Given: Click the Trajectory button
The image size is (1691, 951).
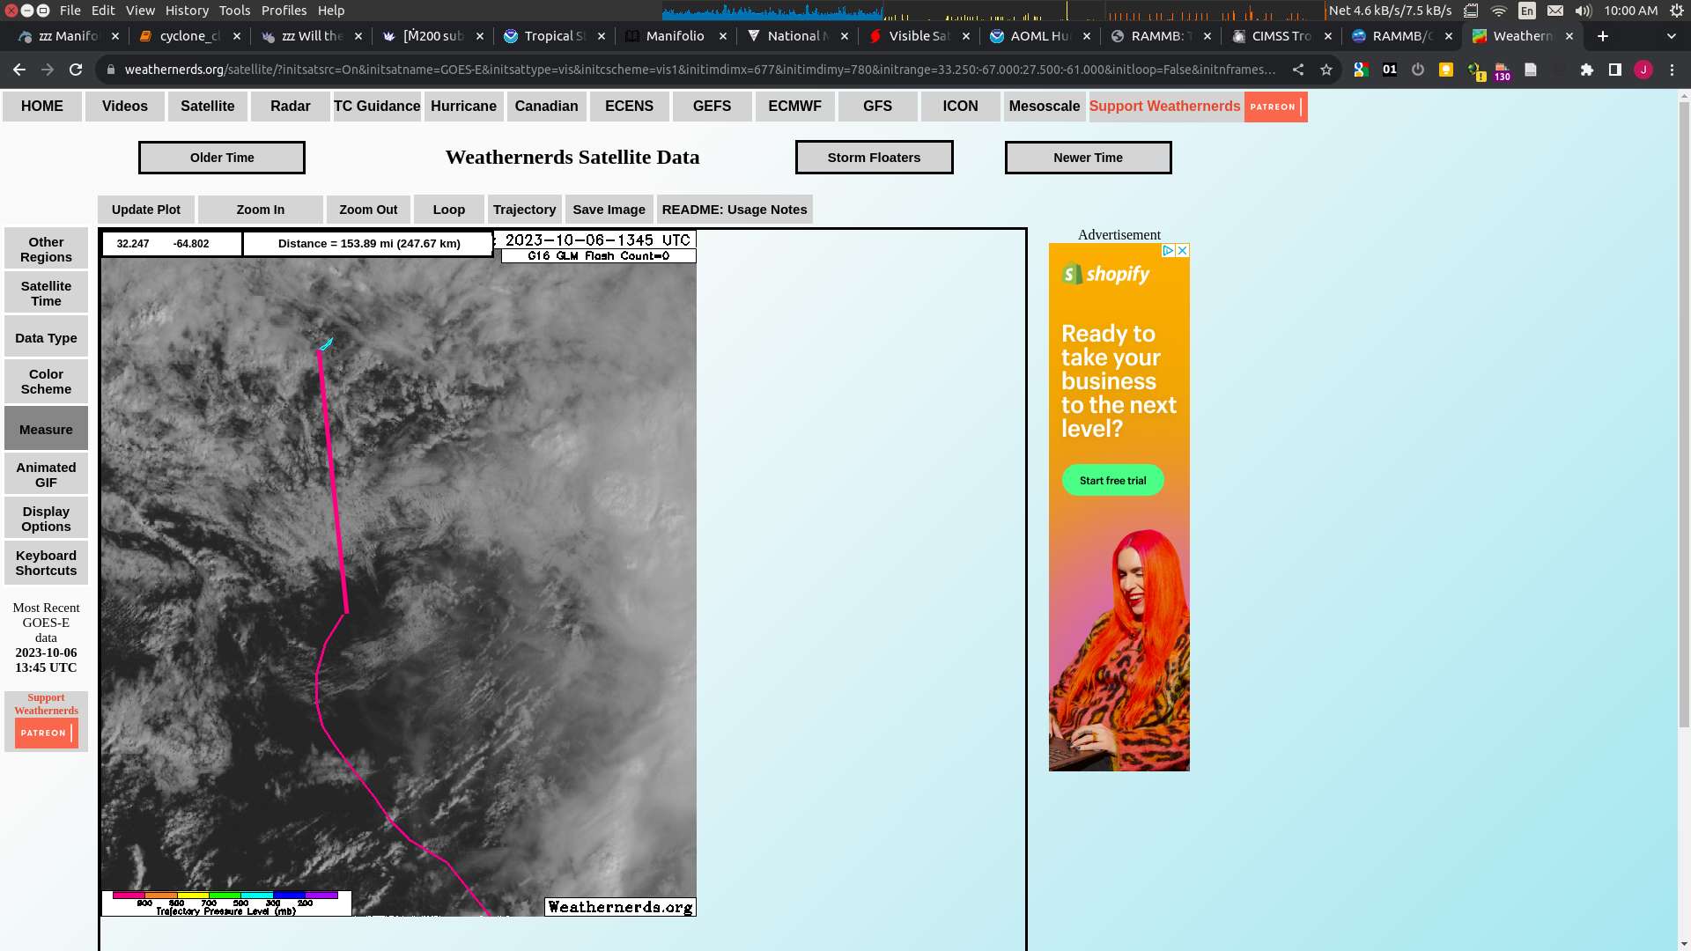Looking at the screenshot, I should point(525,210).
